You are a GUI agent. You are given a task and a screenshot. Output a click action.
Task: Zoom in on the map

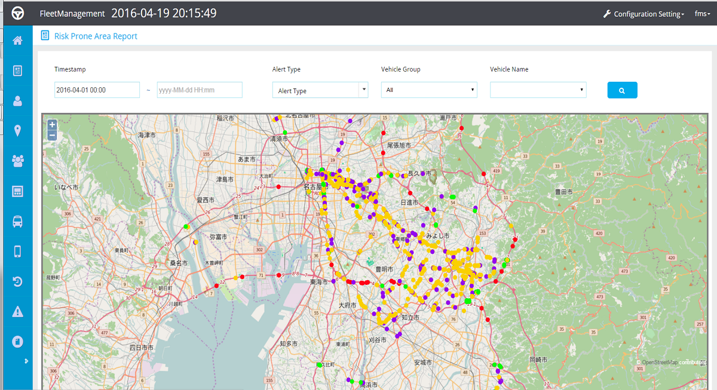(52, 124)
